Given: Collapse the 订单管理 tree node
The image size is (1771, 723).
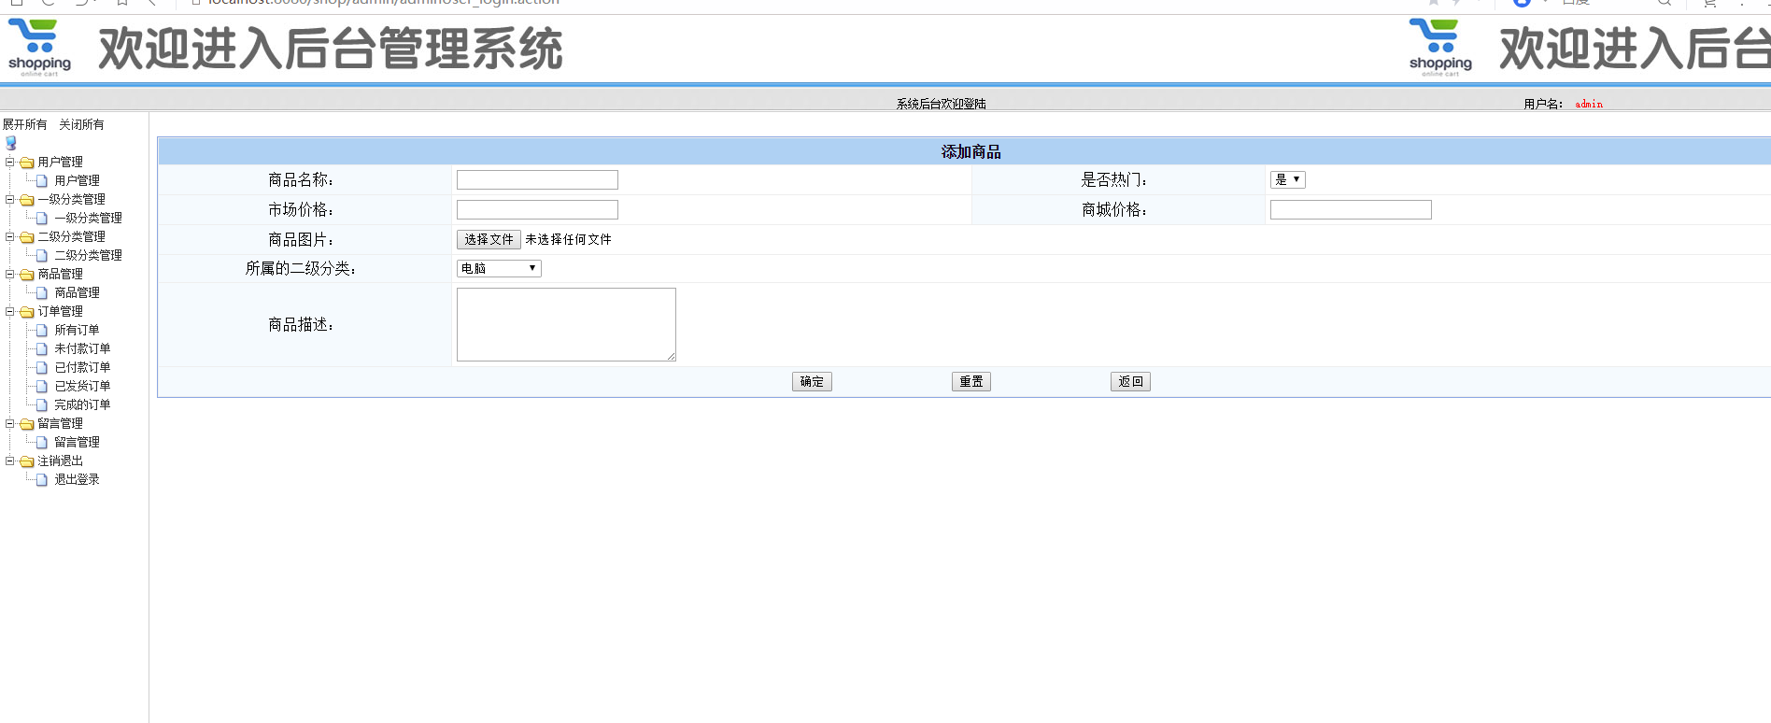Looking at the screenshot, I should 10,311.
